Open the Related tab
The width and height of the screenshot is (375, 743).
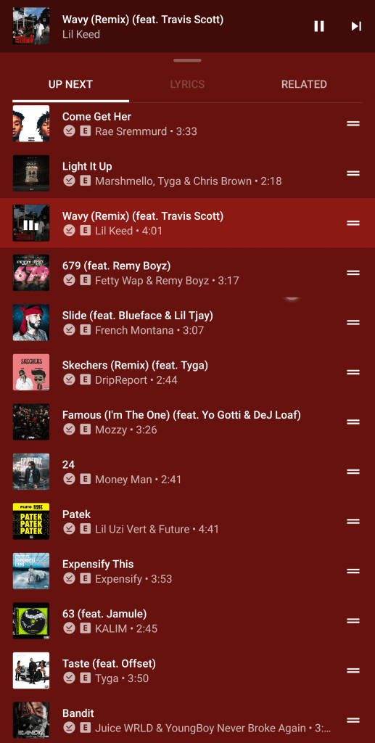point(304,84)
